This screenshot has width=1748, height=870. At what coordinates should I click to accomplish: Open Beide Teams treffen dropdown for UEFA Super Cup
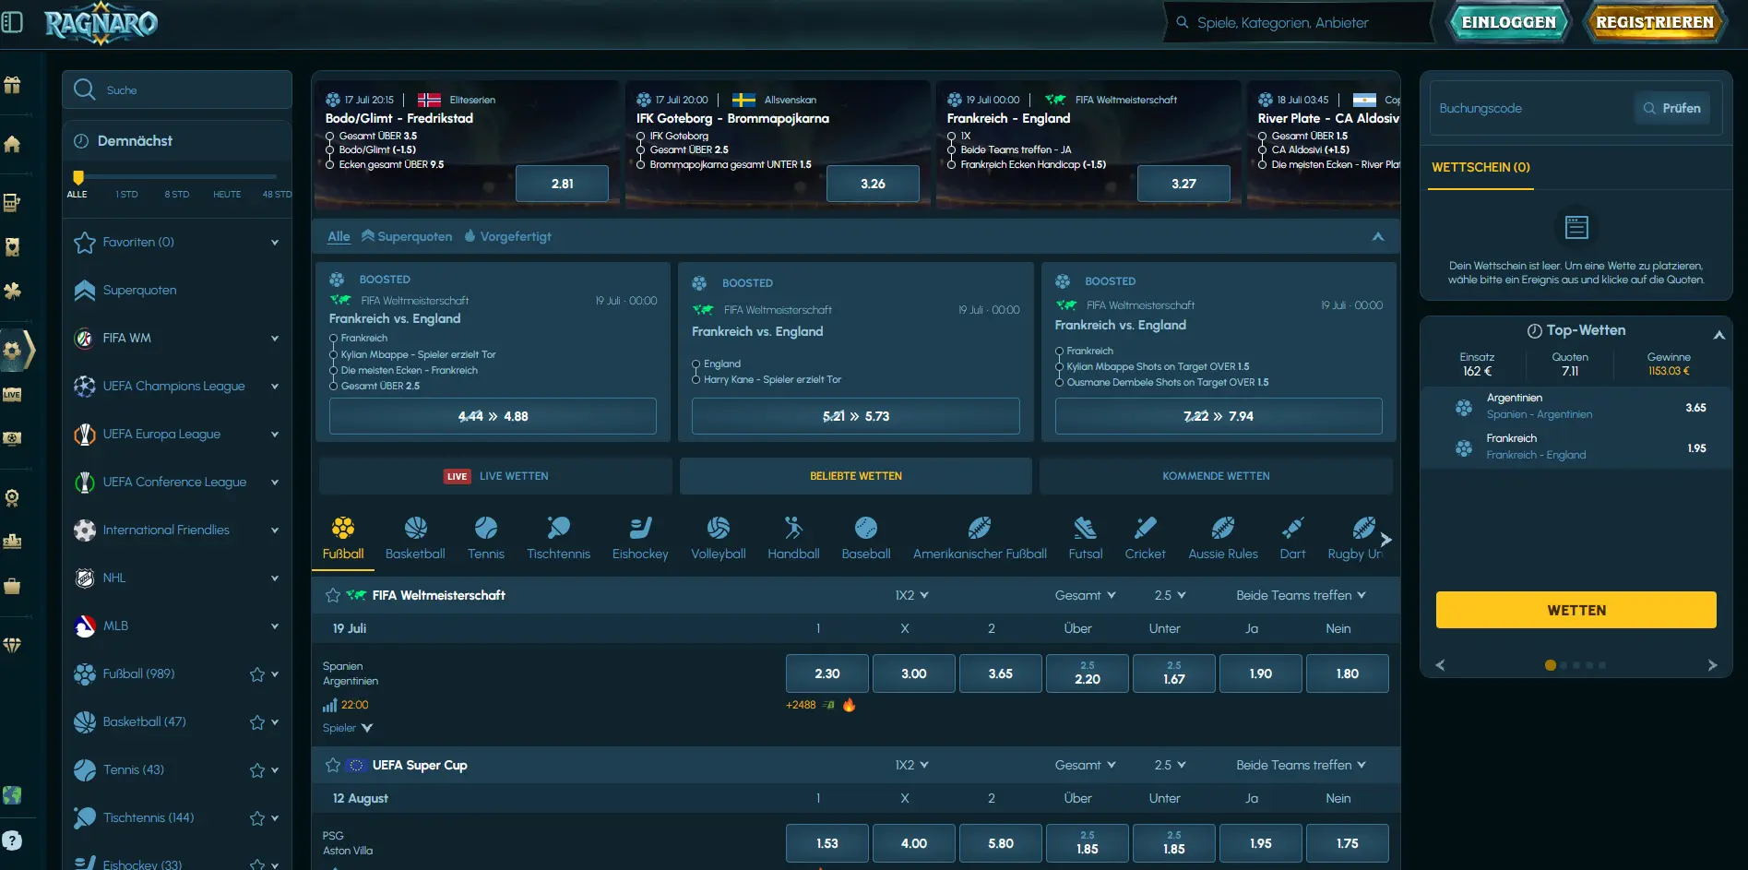click(x=1301, y=765)
